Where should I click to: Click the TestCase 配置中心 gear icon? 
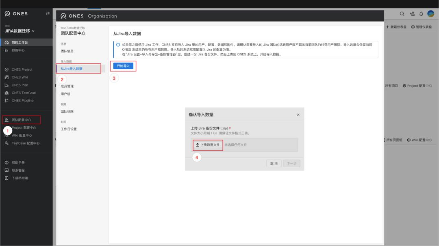click(x=7, y=143)
